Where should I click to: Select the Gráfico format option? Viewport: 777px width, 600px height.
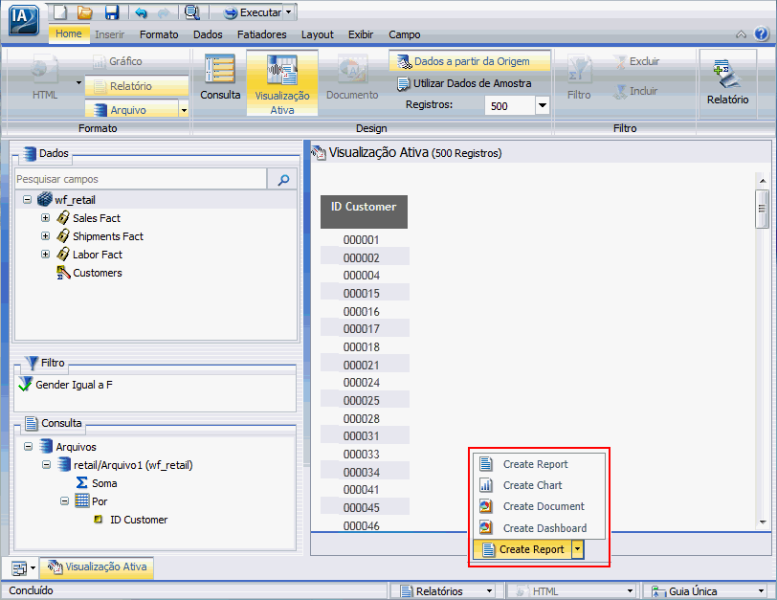click(x=118, y=61)
